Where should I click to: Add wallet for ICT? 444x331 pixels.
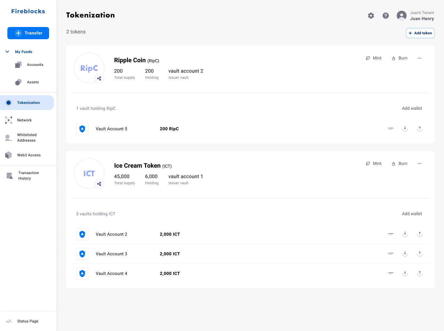(x=412, y=214)
